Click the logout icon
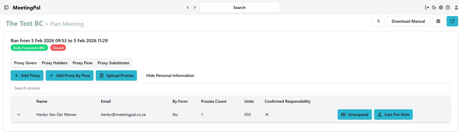 point(427,7)
